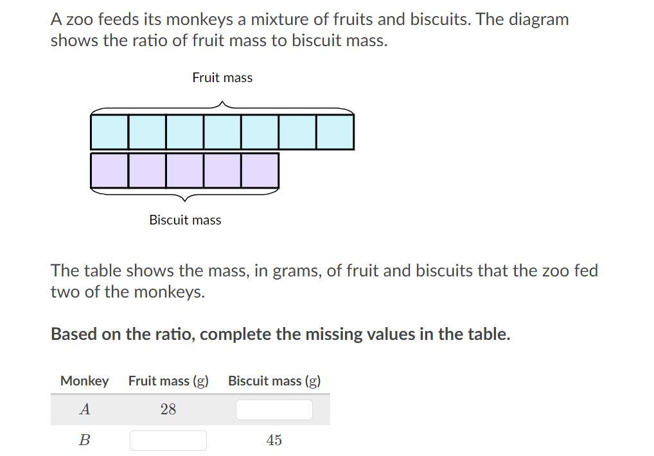Click the bold "Based on the ratio" instruction
This screenshot has width=654, height=456.
coord(280,334)
